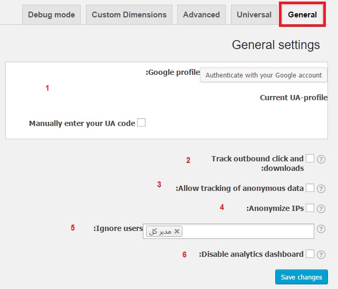
Task: Go to the Advanced tab
Action: point(201,15)
